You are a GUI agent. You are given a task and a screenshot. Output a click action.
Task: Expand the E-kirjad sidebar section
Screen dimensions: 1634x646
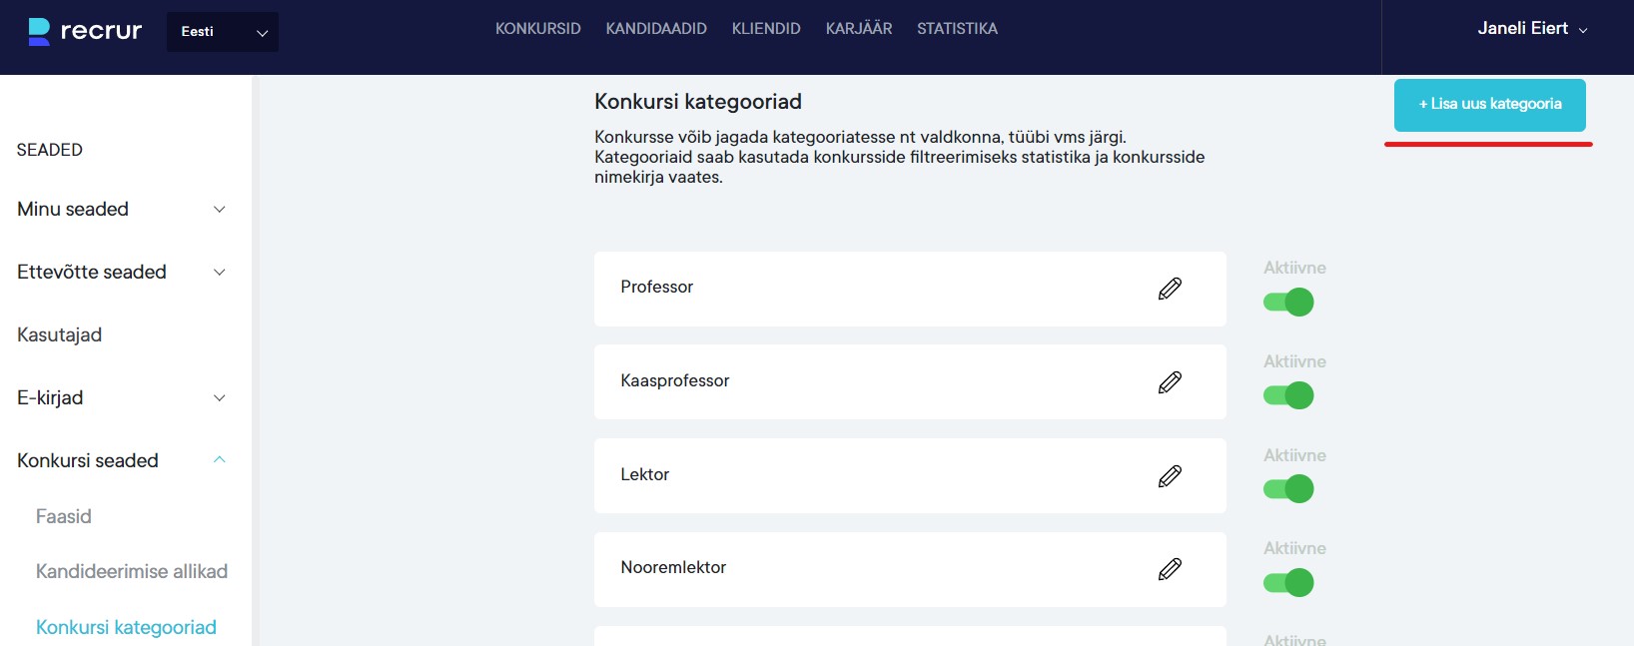(x=220, y=398)
